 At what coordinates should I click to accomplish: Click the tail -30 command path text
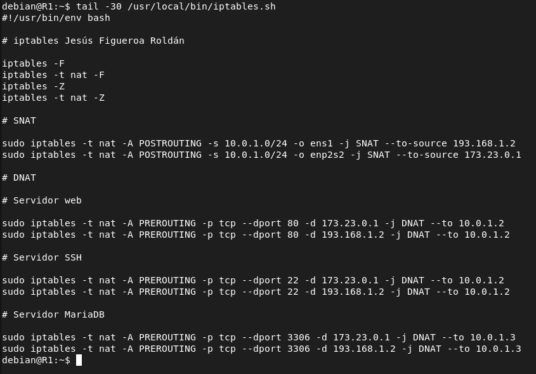[x=176, y=6]
